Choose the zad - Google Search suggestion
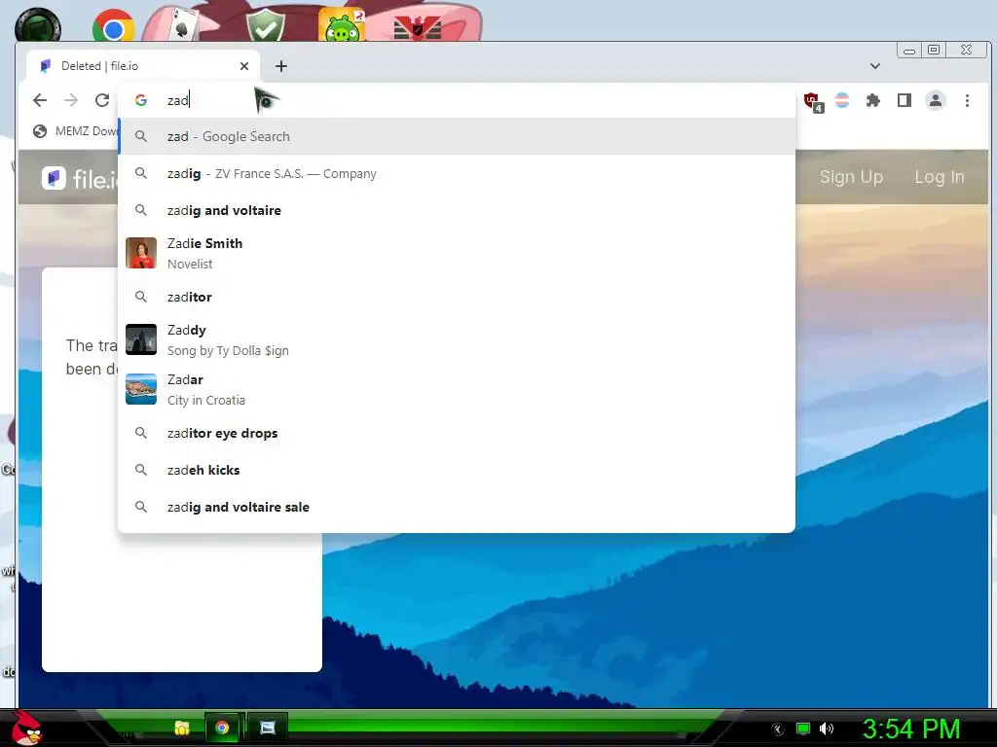This screenshot has height=747, width=997. [x=457, y=136]
